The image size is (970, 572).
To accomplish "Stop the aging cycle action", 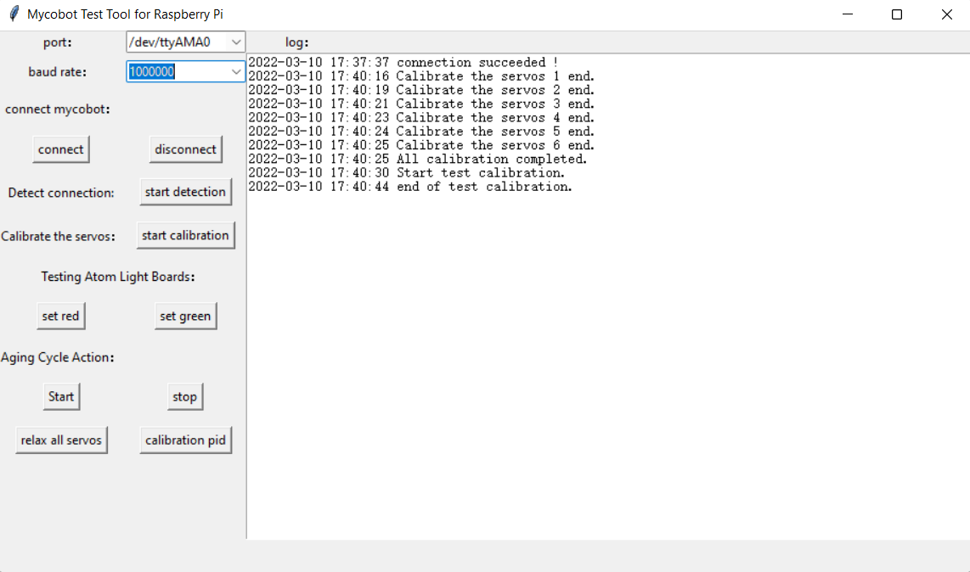I will click(185, 396).
